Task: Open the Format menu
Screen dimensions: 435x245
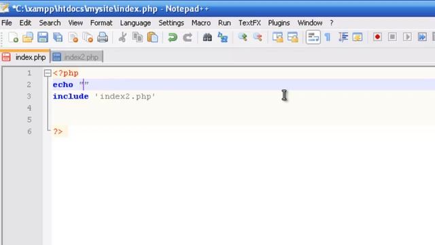Action: coord(101,22)
